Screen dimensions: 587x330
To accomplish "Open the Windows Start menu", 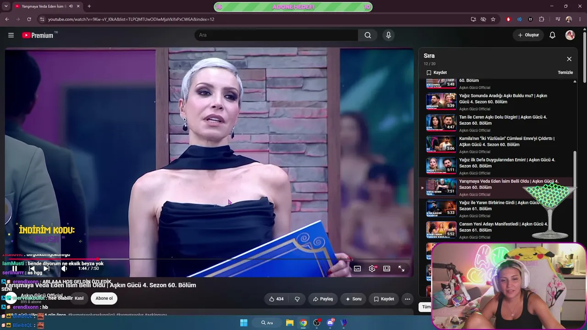I will point(244,323).
